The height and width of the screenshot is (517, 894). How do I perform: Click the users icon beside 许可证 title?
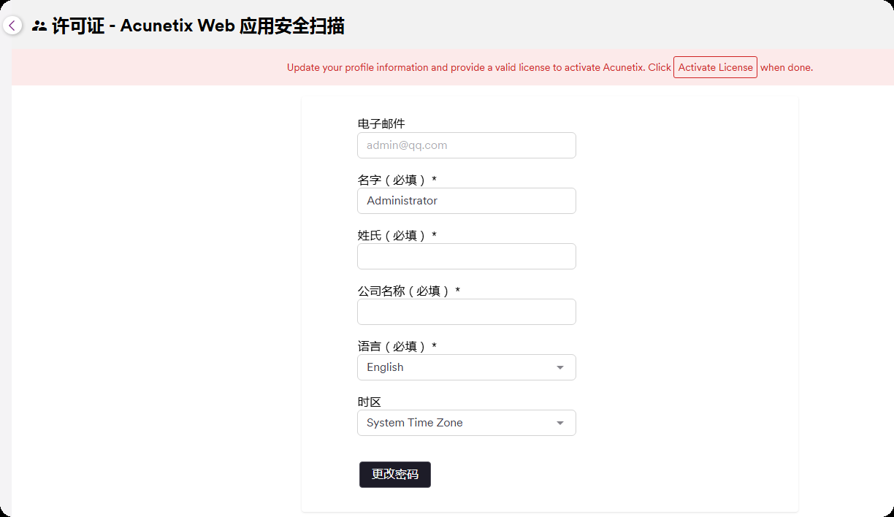[x=39, y=26]
